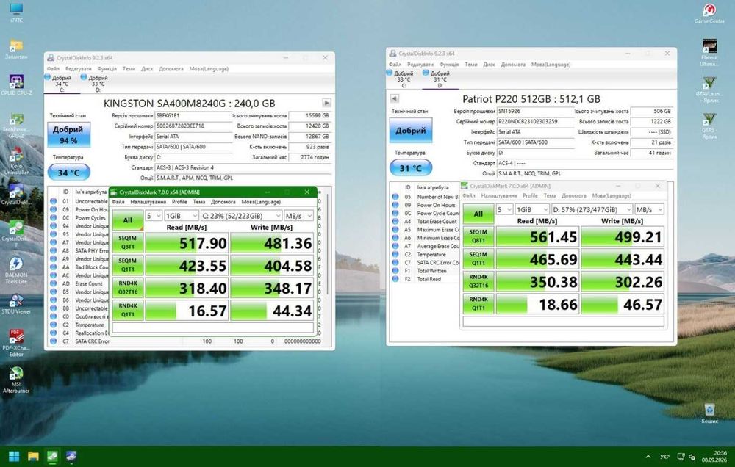
Task: Run All tests in D: CrystalDiskMark
Action: coord(478,214)
